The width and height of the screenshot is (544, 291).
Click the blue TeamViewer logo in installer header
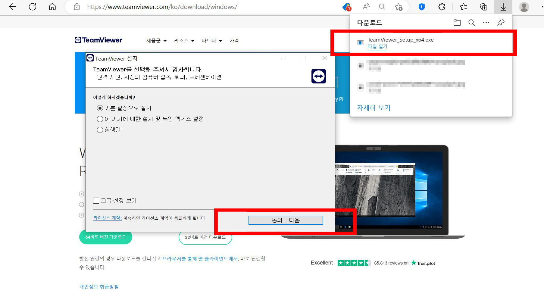coord(319,76)
